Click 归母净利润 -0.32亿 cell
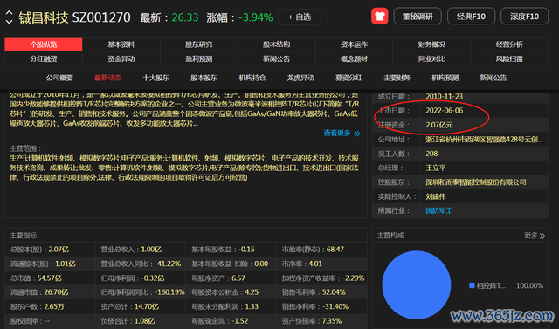This screenshot has height=329, width=559. [x=141, y=278]
